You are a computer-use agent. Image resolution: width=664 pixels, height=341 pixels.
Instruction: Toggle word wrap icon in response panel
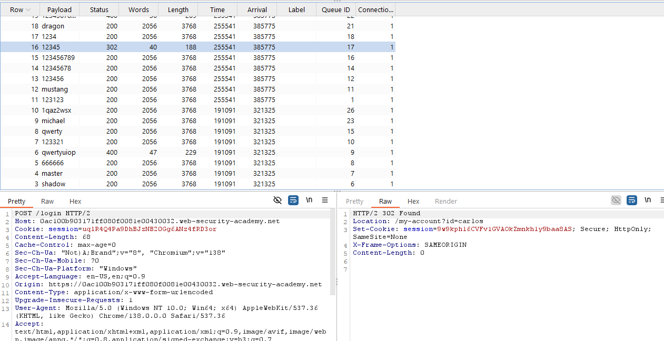(632, 200)
